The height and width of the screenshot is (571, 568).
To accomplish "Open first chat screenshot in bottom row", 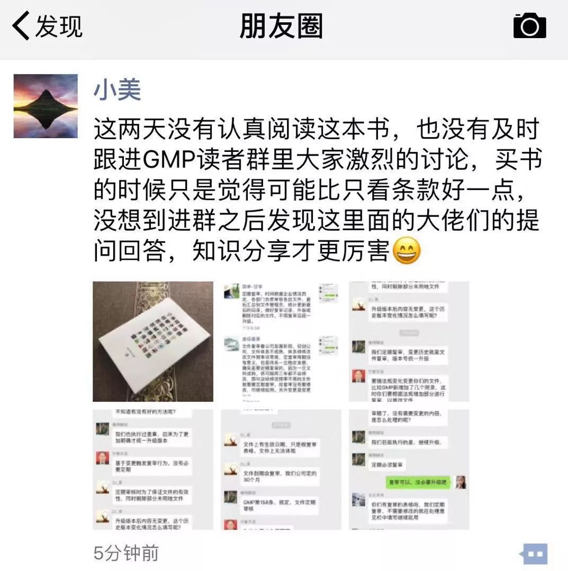I will pos(153,469).
